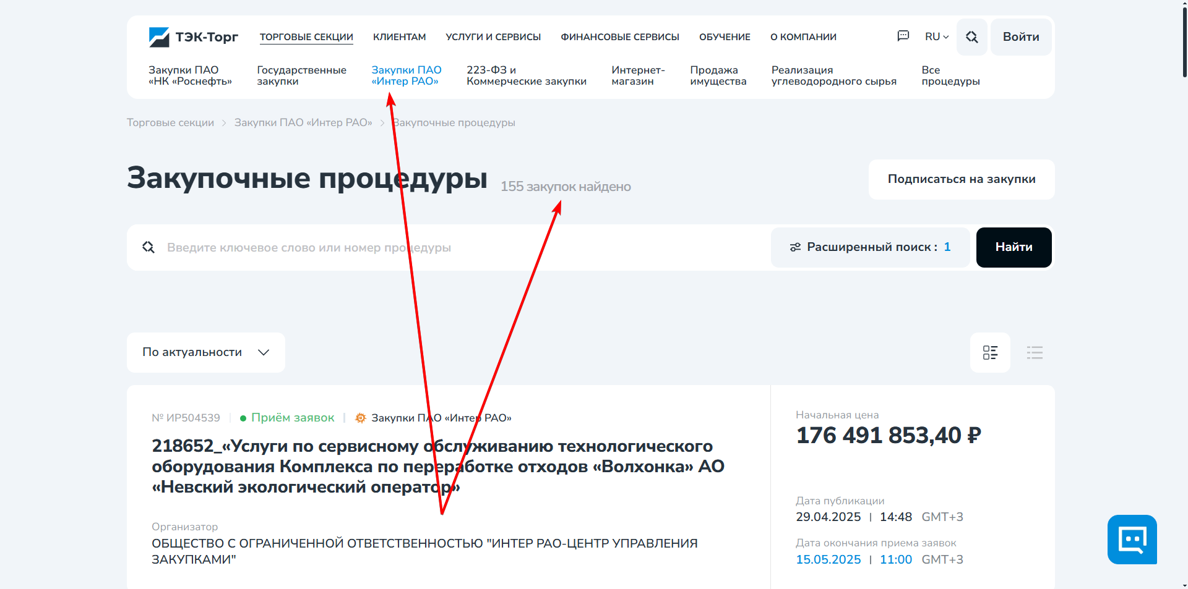
Task: Click the Найти search button
Action: click(1014, 247)
